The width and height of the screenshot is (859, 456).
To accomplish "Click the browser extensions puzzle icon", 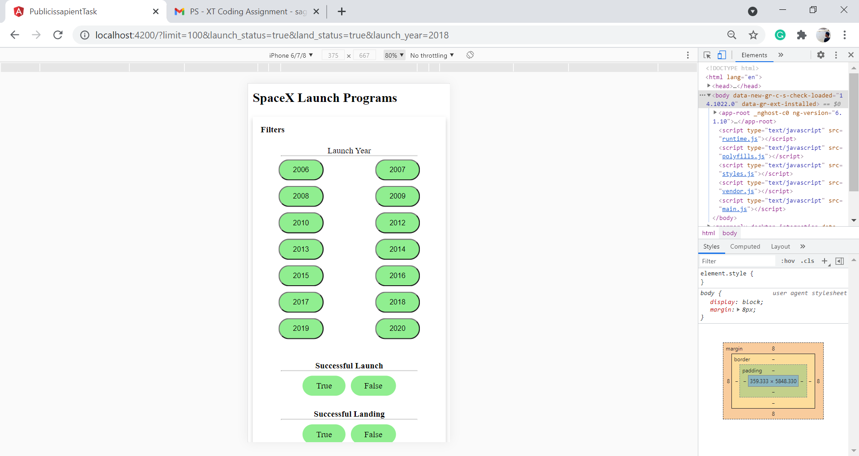I will point(802,35).
